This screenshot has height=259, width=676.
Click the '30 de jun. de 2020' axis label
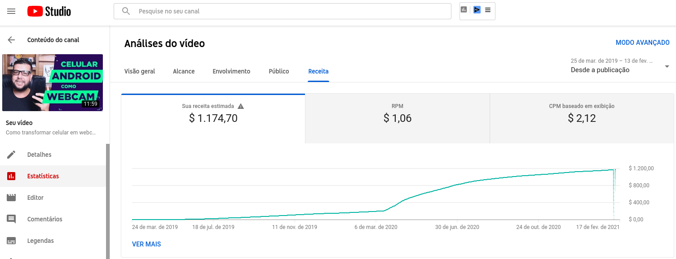coord(457,227)
